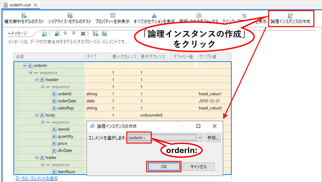Select the orderIn root element icon

(x=30, y=65)
